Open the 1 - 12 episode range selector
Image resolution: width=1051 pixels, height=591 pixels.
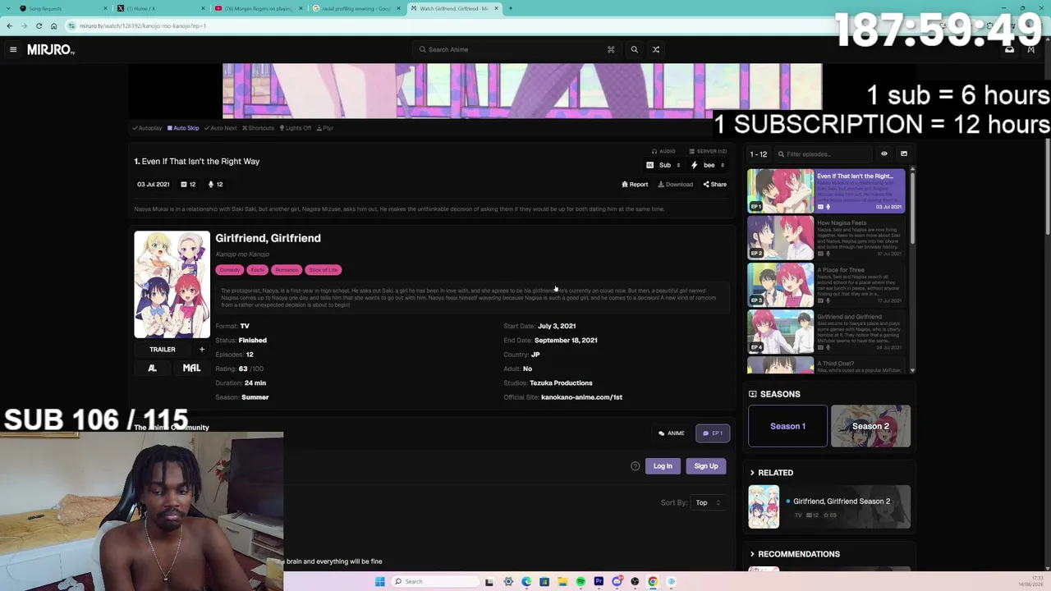(758, 154)
